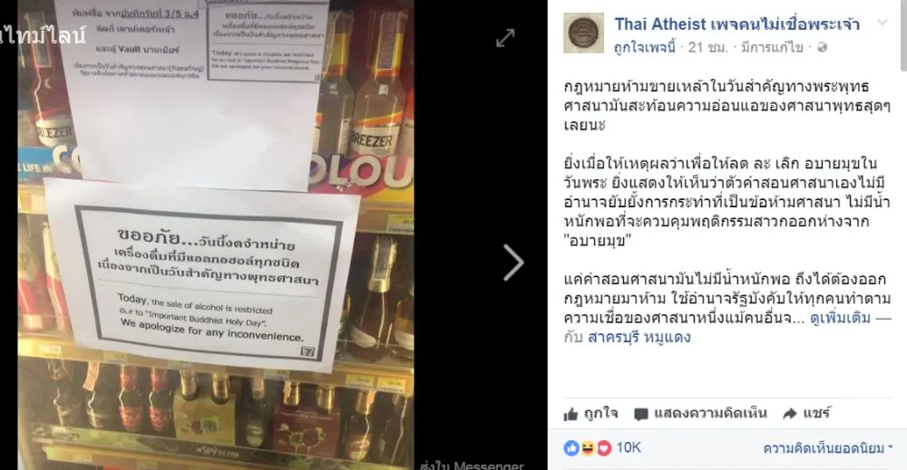Open the 10K reactions count list
The width and height of the screenshot is (907, 470).
[629, 447]
